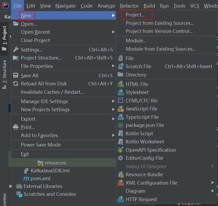Click the IntelliJ IDEA logo icon
The height and width of the screenshot is (206, 218).
click(x=5, y=5)
